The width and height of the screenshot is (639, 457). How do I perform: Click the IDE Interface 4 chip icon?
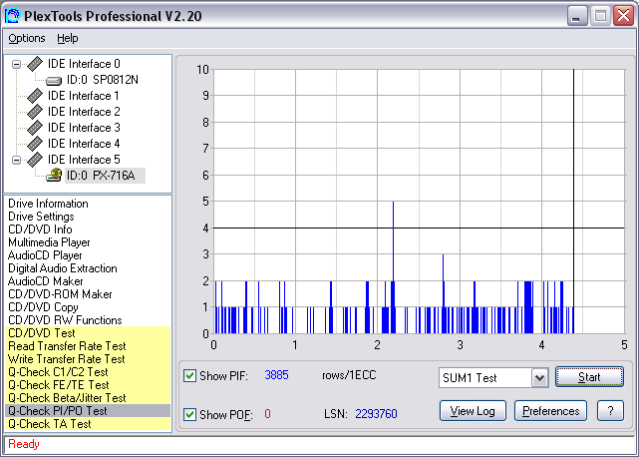(35, 144)
